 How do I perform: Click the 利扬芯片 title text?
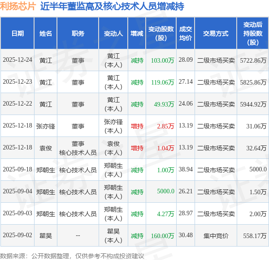click(x=18, y=6)
